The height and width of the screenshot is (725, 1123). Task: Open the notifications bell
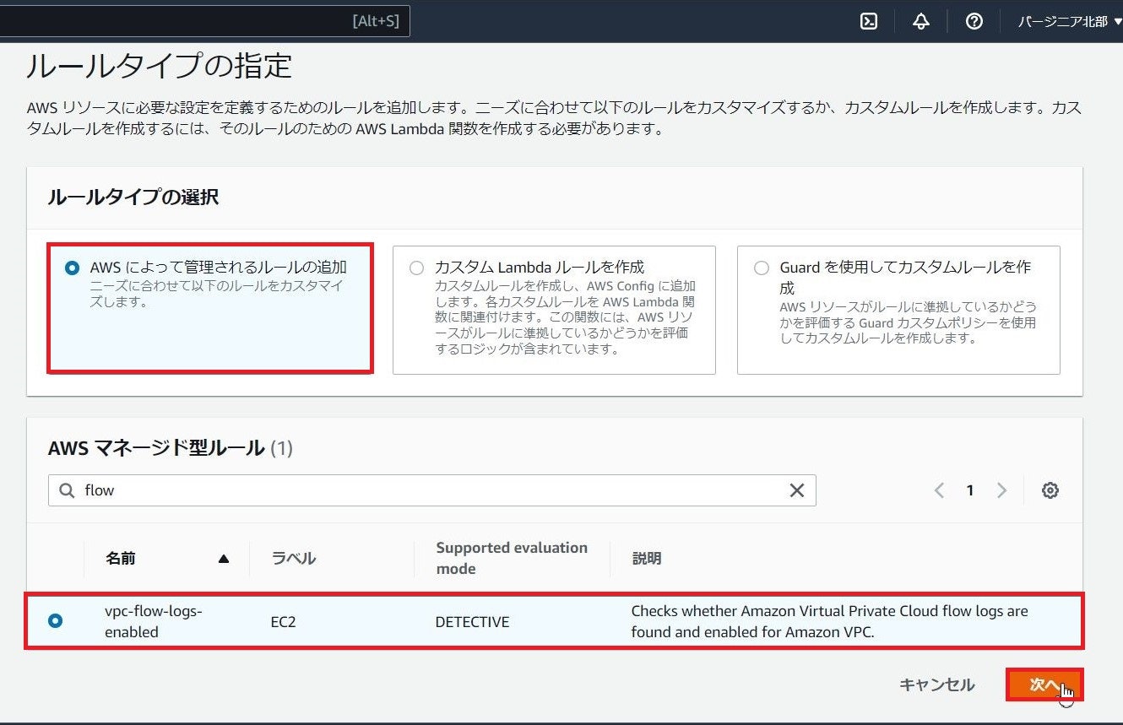(x=921, y=22)
